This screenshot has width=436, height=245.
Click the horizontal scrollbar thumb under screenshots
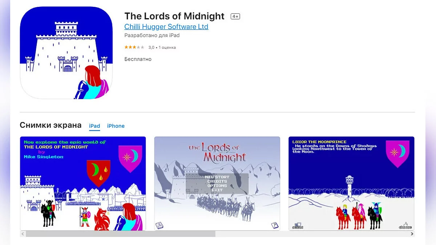point(121,234)
